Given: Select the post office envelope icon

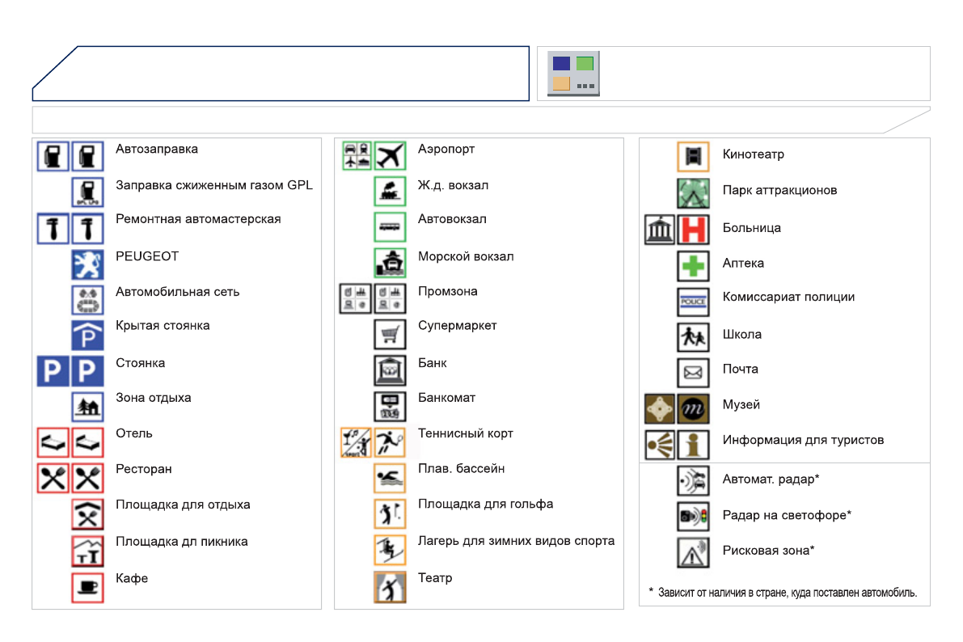Looking at the screenshot, I should click(693, 373).
